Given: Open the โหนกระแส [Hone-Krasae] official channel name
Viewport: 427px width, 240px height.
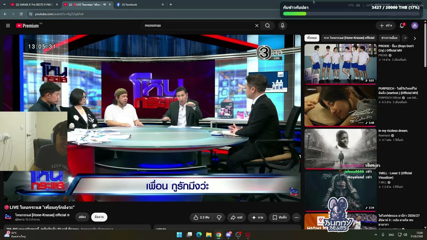Looking at the screenshot, I should point(41,215).
